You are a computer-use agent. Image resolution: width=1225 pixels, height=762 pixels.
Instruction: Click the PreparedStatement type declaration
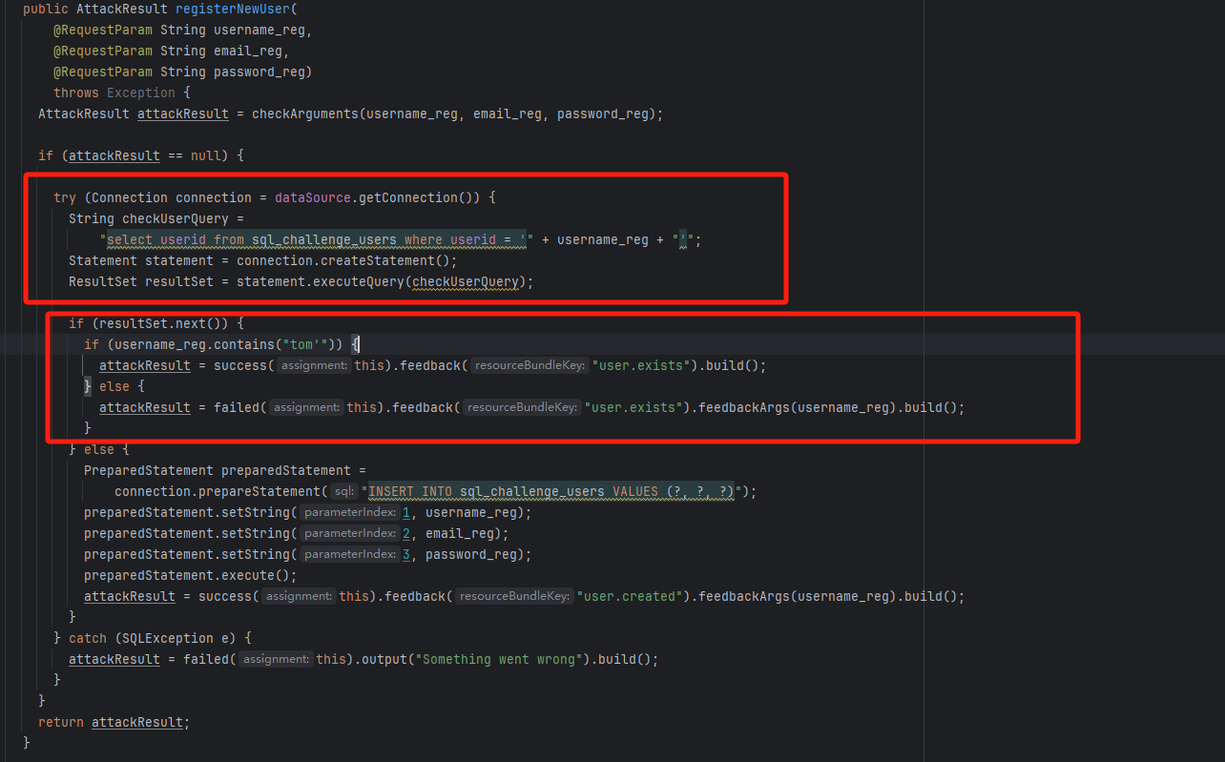tap(149, 470)
